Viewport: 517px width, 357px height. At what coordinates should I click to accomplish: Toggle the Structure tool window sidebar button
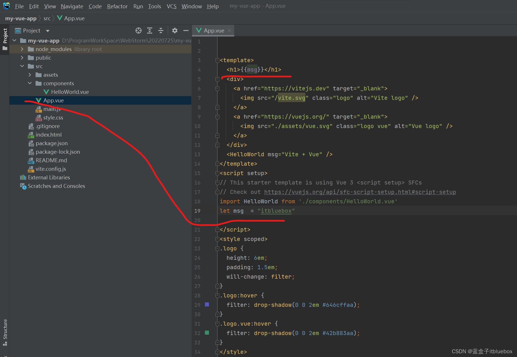[x=5, y=332]
